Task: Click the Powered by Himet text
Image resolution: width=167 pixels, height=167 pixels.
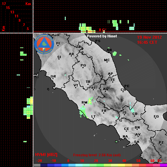Action: coord(102,36)
